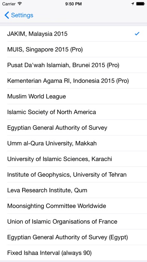Click the blue checkmark beside JAKIM
The height and width of the screenshot is (262, 147).
137,34
